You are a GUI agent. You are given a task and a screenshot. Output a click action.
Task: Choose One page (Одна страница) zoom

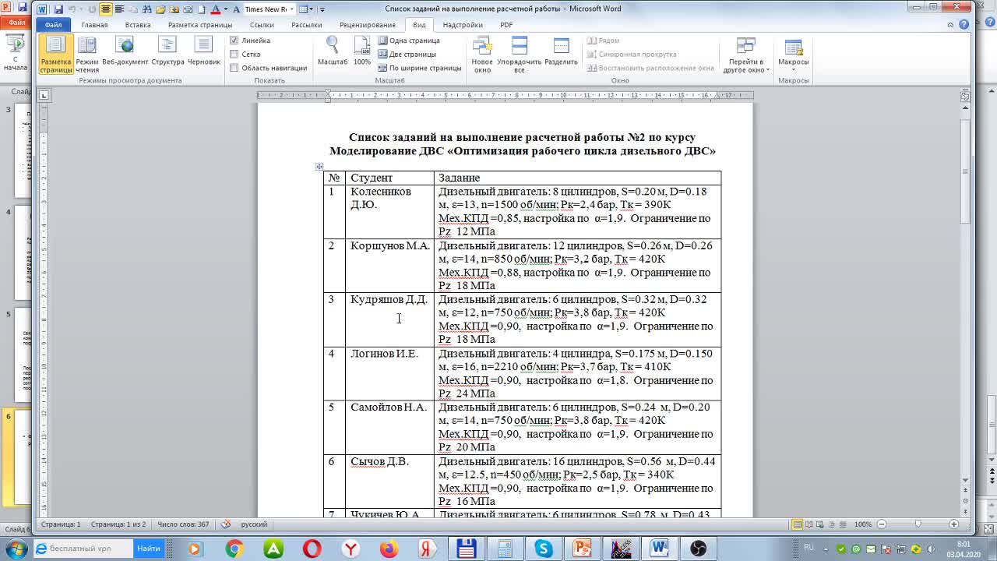point(409,41)
